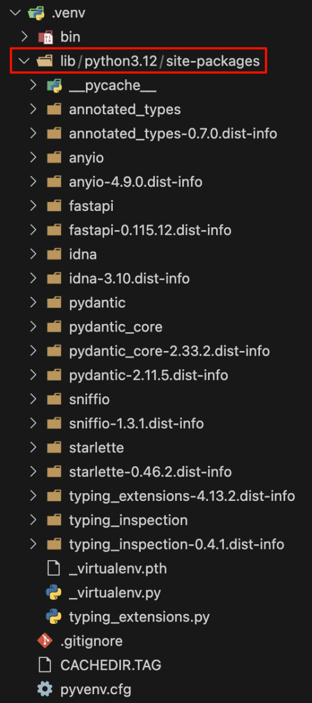Image resolution: width=312 pixels, height=703 pixels.
Task: Click the bin folder binary icon
Action: [x=45, y=37]
